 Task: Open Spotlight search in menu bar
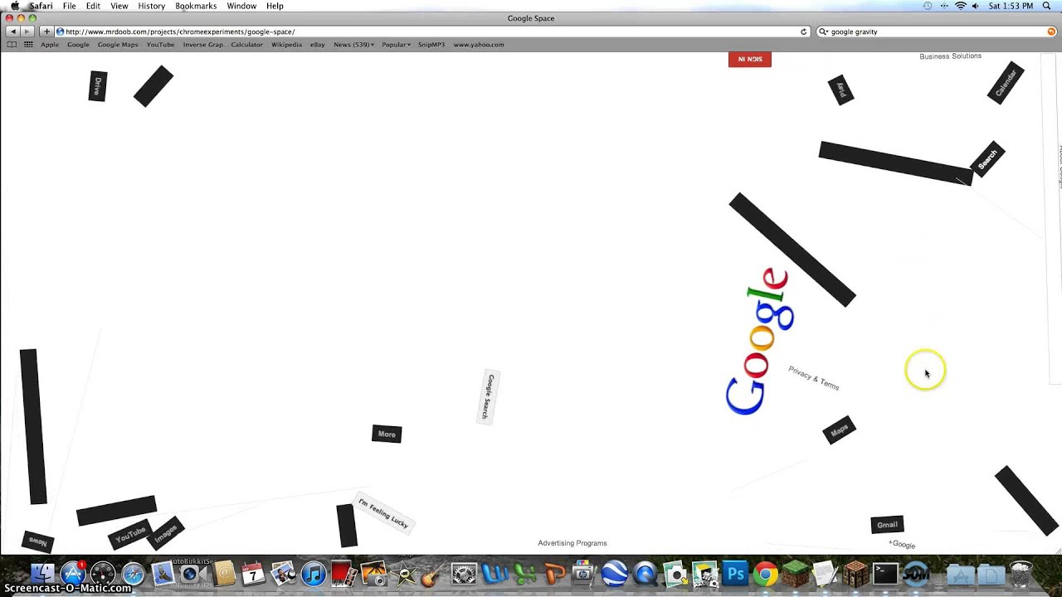pyautogui.click(x=1047, y=6)
